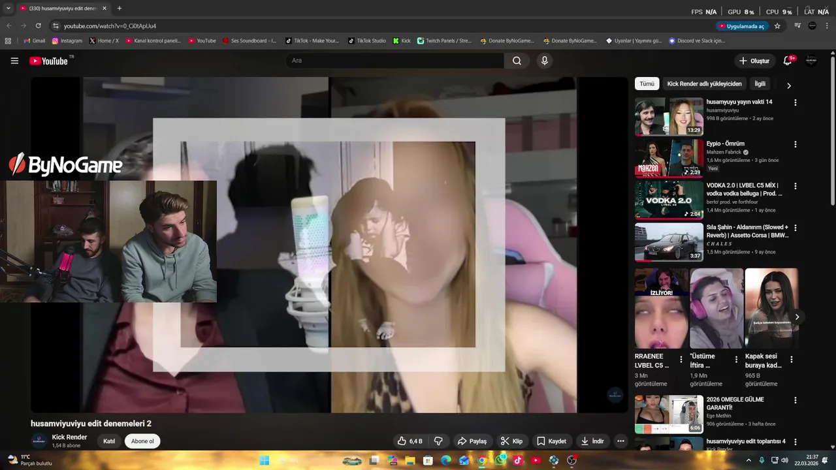Screen dimensions: 836x470
Task: Open the RRAENEE LVBEL C5 short thumbnail
Action: coord(662,308)
